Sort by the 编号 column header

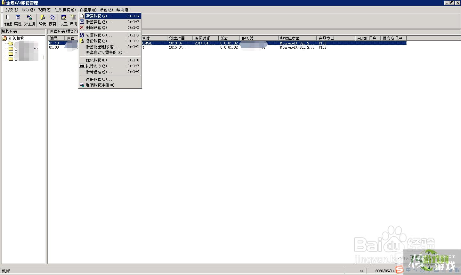click(56, 38)
